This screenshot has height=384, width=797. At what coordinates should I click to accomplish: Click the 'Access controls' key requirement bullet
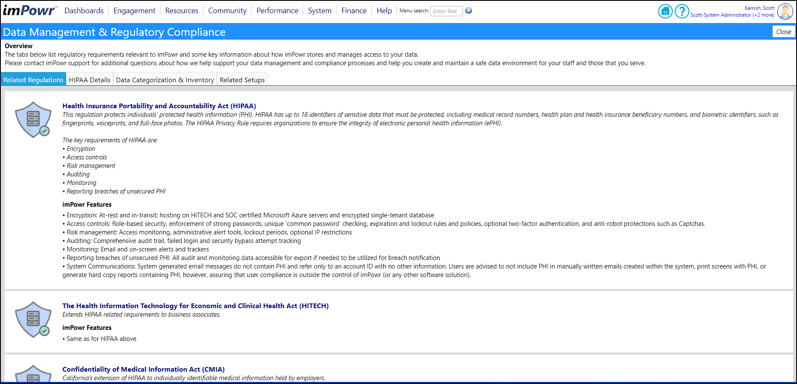[x=85, y=157]
